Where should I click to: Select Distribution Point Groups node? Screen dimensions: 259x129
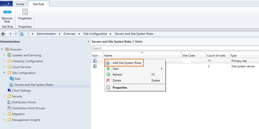[x=28, y=108]
